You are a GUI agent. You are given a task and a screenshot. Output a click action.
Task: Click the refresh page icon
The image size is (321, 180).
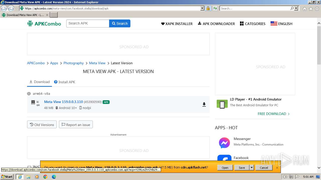[x=215, y=8]
